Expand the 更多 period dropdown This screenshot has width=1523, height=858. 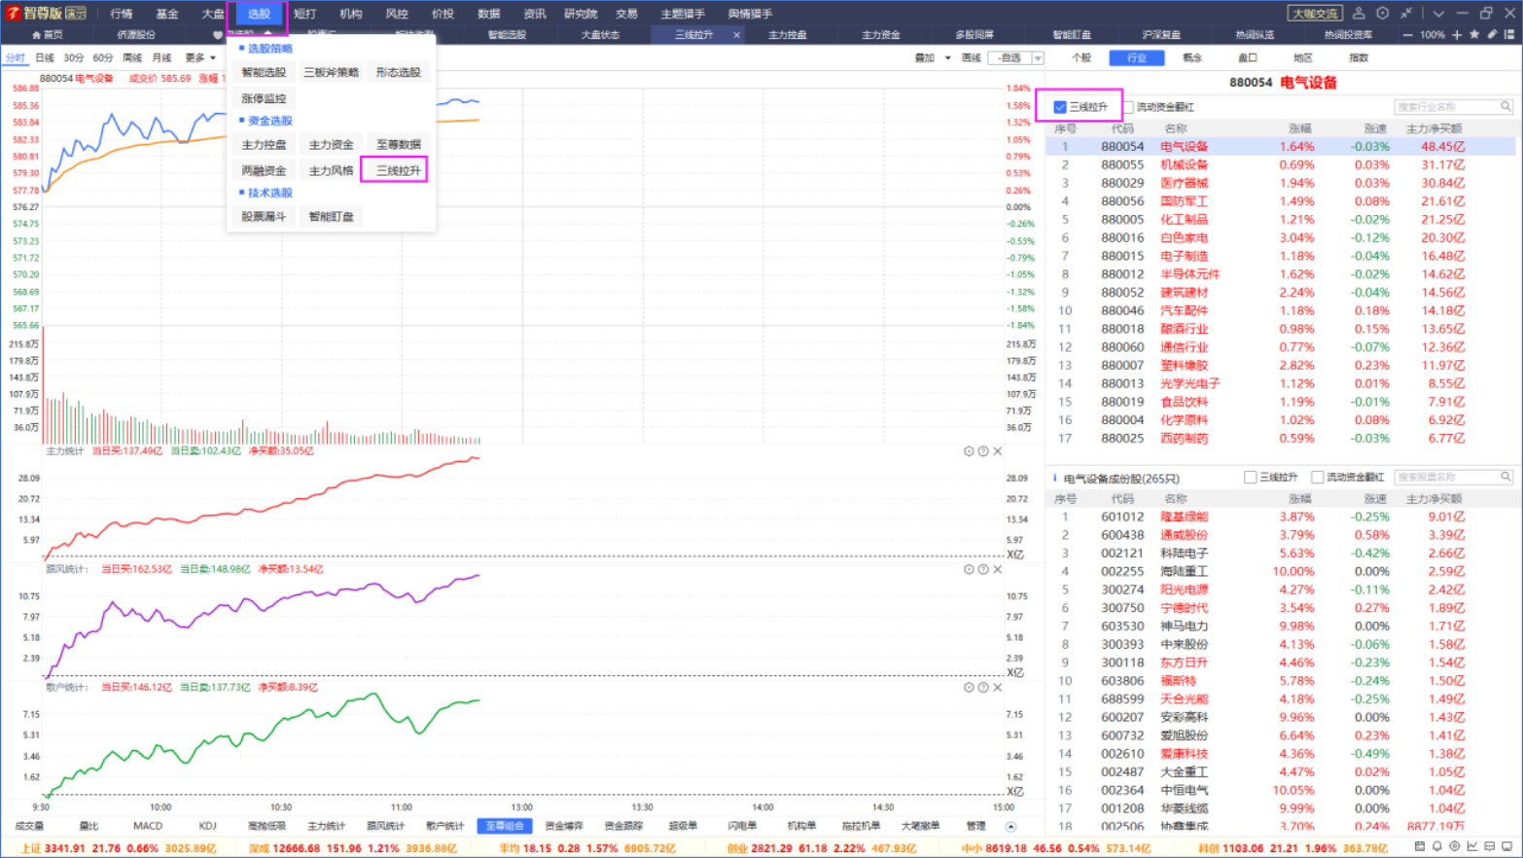200,58
